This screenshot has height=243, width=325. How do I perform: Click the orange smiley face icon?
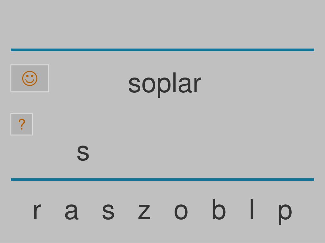click(30, 78)
